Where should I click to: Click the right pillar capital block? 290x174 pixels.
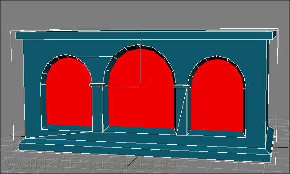[182, 86]
